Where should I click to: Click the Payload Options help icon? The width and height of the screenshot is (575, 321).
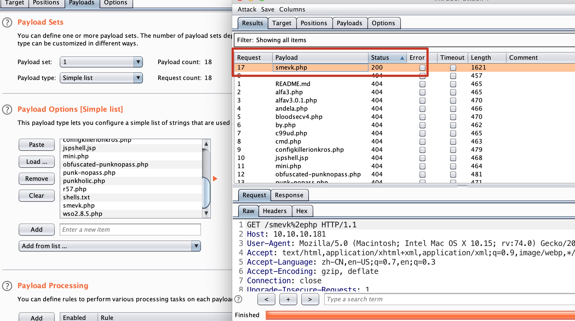click(x=7, y=110)
